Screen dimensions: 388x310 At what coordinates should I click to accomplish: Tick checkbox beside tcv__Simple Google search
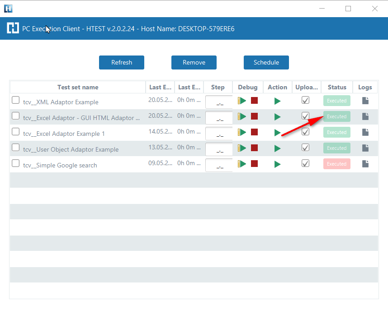(x=16, y=163)
